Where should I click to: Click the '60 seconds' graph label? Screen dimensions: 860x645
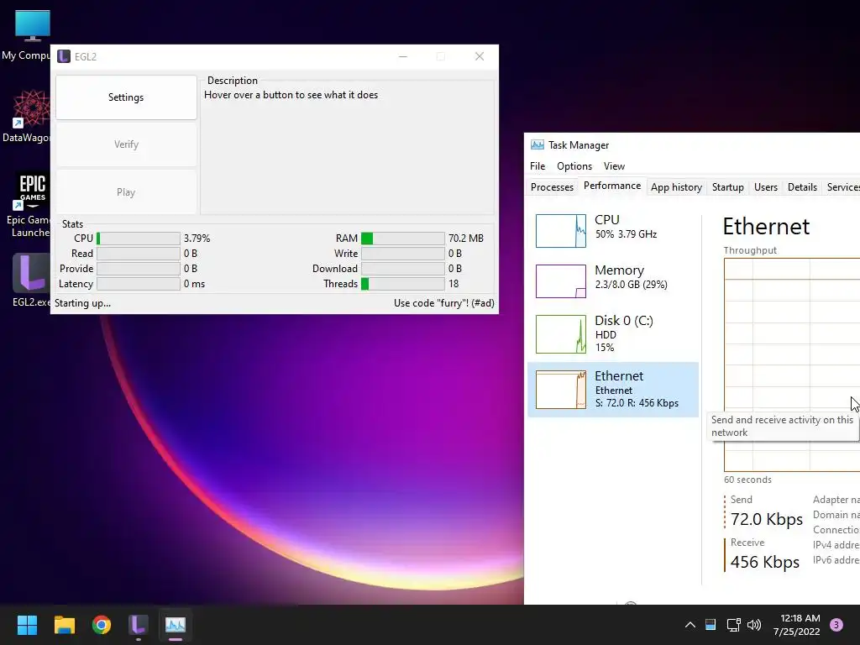(747, 480)
